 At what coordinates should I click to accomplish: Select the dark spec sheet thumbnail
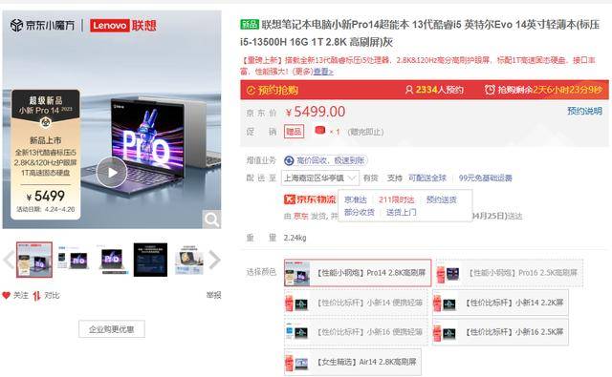click(x=150, y=260)
